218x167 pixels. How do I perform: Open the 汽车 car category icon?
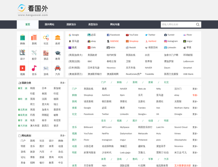pos(58,68)
